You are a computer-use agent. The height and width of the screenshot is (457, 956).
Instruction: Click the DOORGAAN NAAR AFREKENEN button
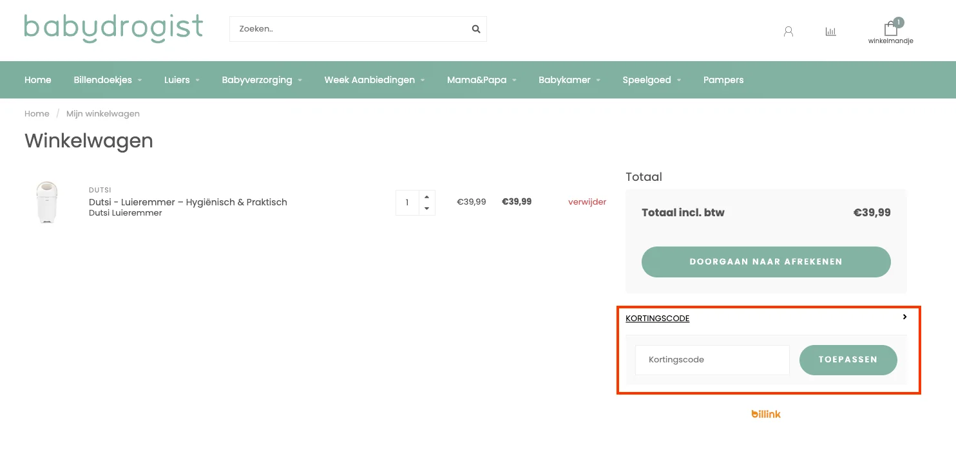click(765, 261)
